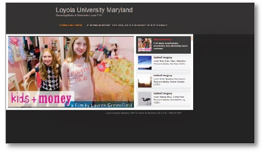Click the 'Photo provided by Simone Christian' credit
This screenshot has height=155, width=262.
pos(169,83)
